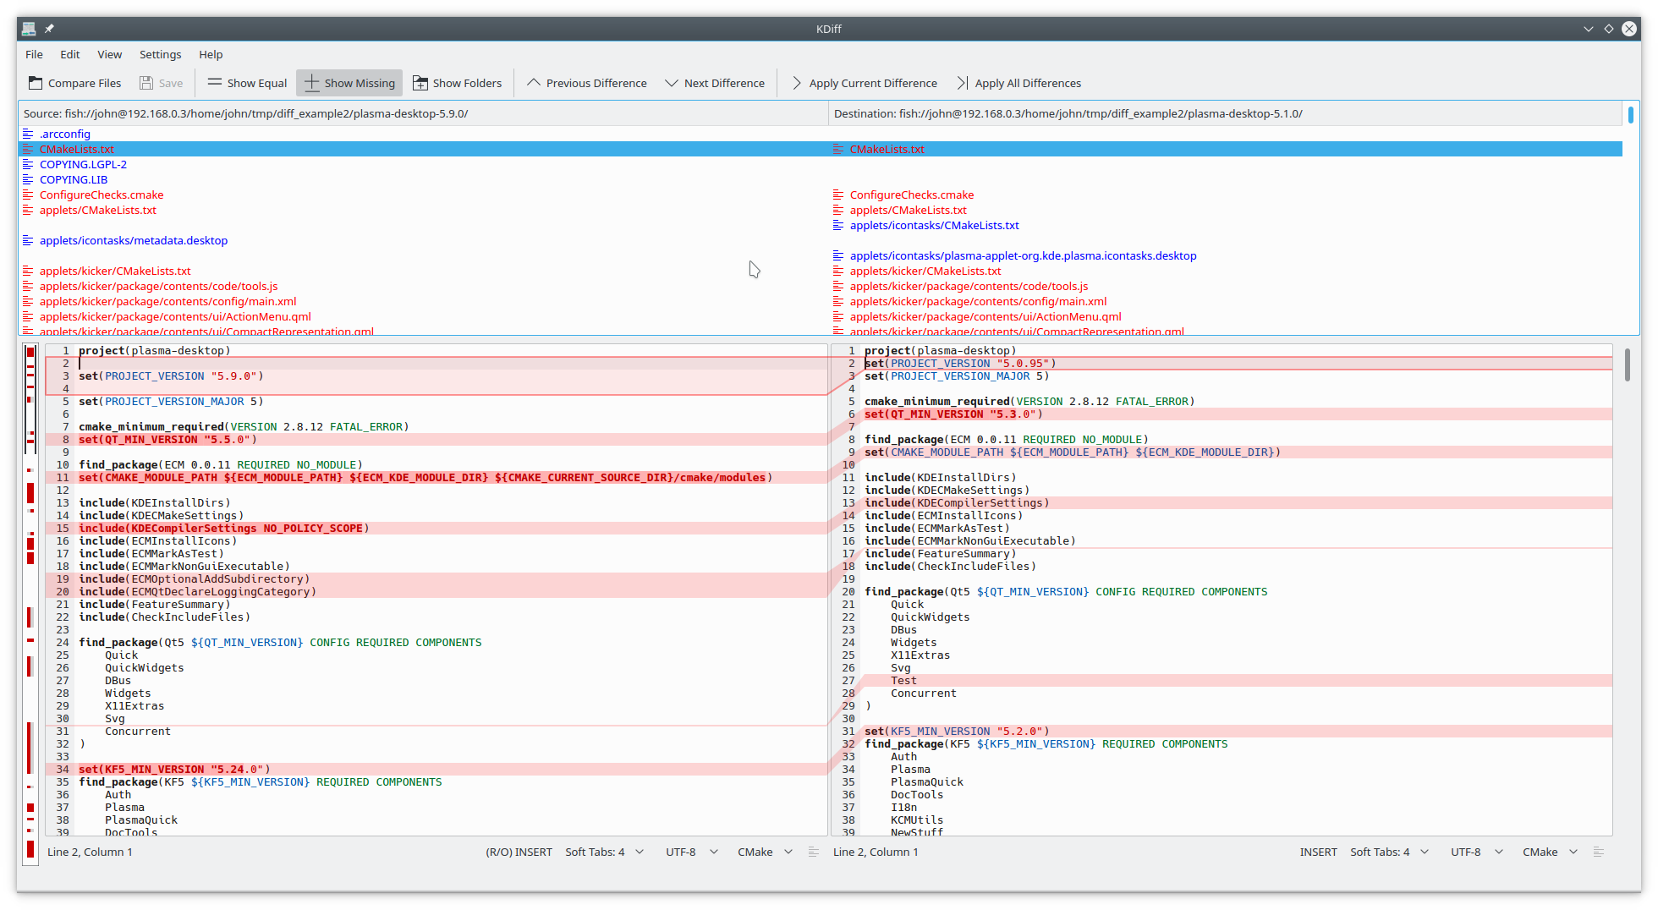Click the pin icon in the title bar
The width and height of the screenshot is (1658, 910).
click(x=48, y=28)
